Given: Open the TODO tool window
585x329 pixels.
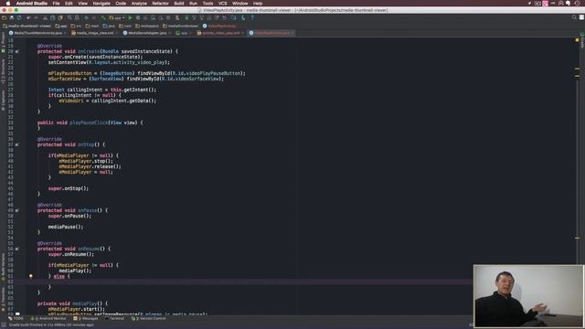Looking at the screenshot, I should 16,319.
